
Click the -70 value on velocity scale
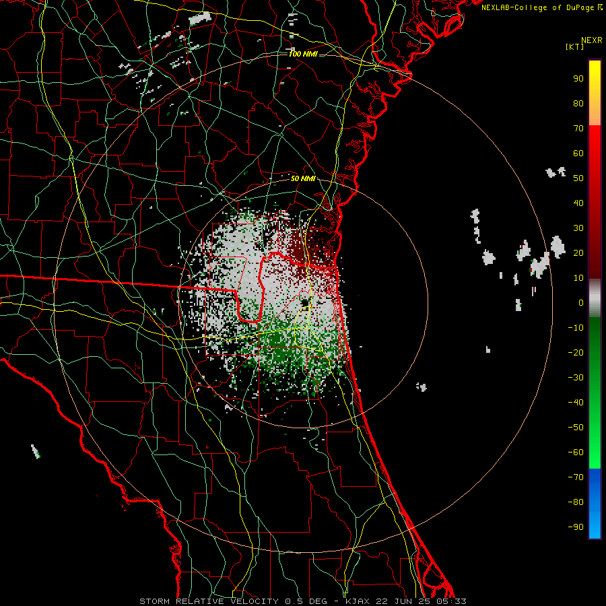(x=576, y=477)
